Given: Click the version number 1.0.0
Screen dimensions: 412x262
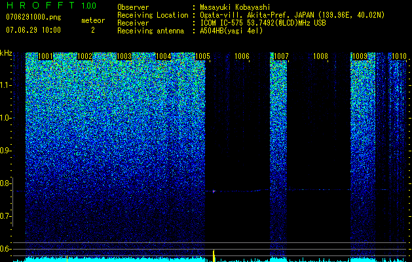Looking at the screenshot, I should [x=89, y=5].
